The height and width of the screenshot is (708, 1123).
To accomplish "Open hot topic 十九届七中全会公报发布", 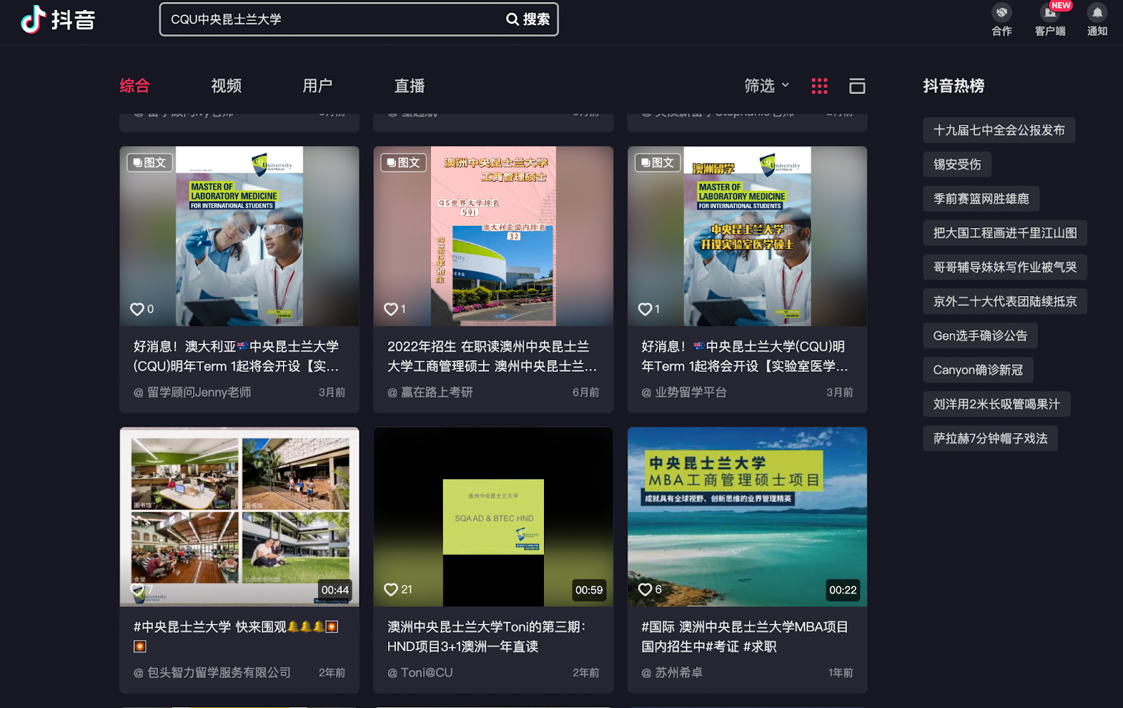I will 999,130.
